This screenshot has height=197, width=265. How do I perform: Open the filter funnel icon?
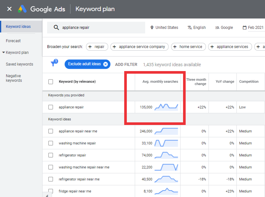point(54,63)
